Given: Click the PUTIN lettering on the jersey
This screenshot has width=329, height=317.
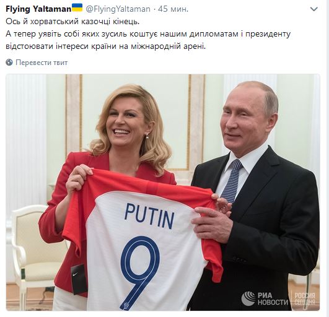Looking at the screenshot, I should click(149, 216).
